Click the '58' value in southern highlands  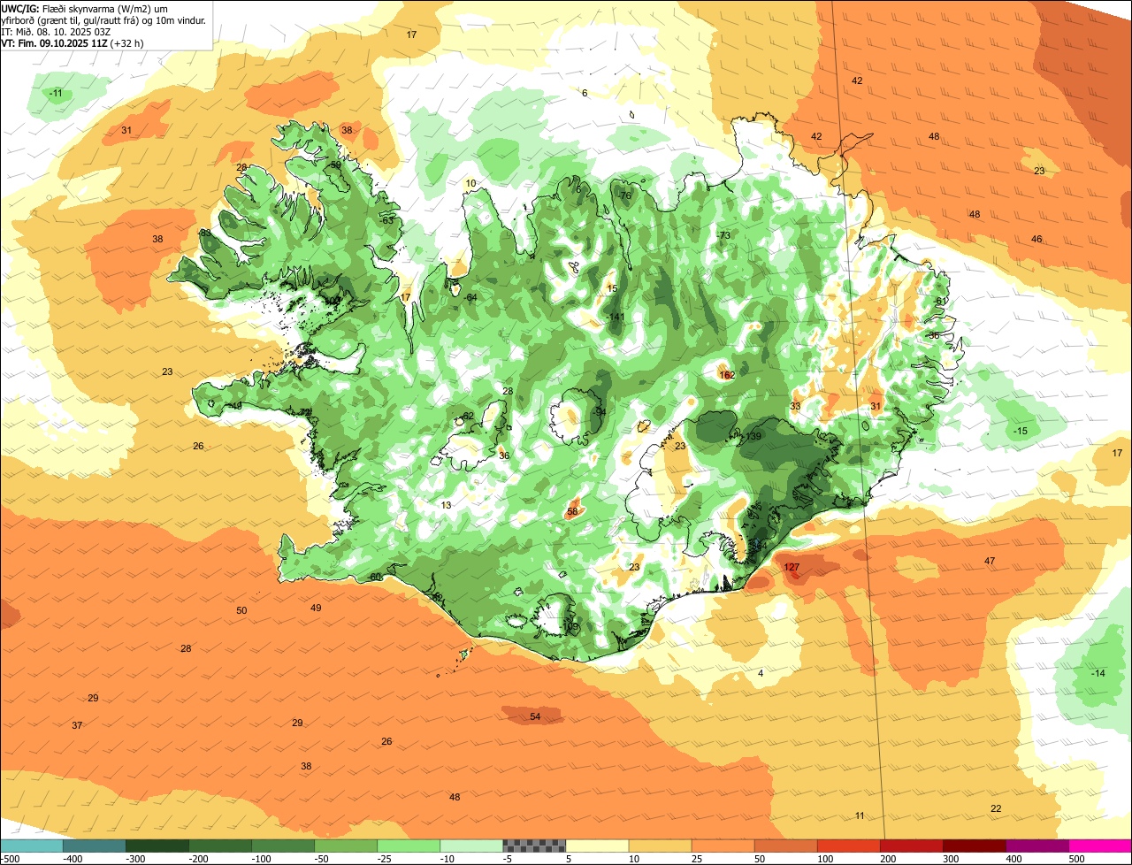coord(572,511)
